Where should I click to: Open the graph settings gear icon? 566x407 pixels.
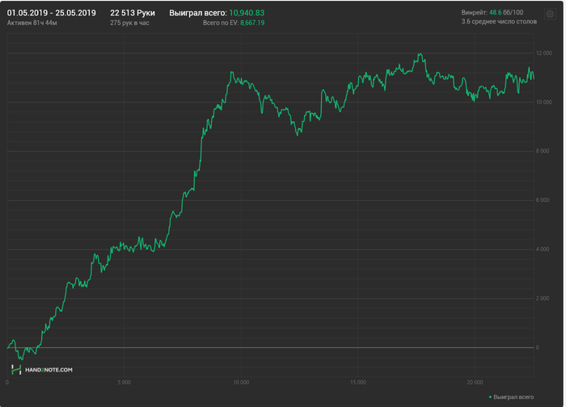click(550, 14)
